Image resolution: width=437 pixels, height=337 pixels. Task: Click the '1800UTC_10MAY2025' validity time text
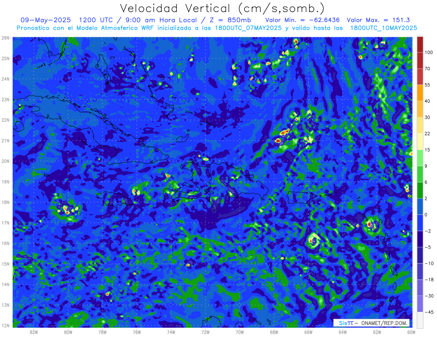click(383, 28)
